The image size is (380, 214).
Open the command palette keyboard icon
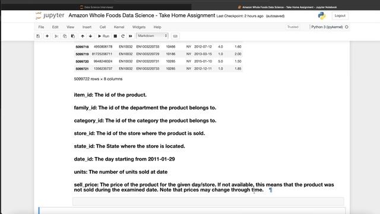[175, 36]
